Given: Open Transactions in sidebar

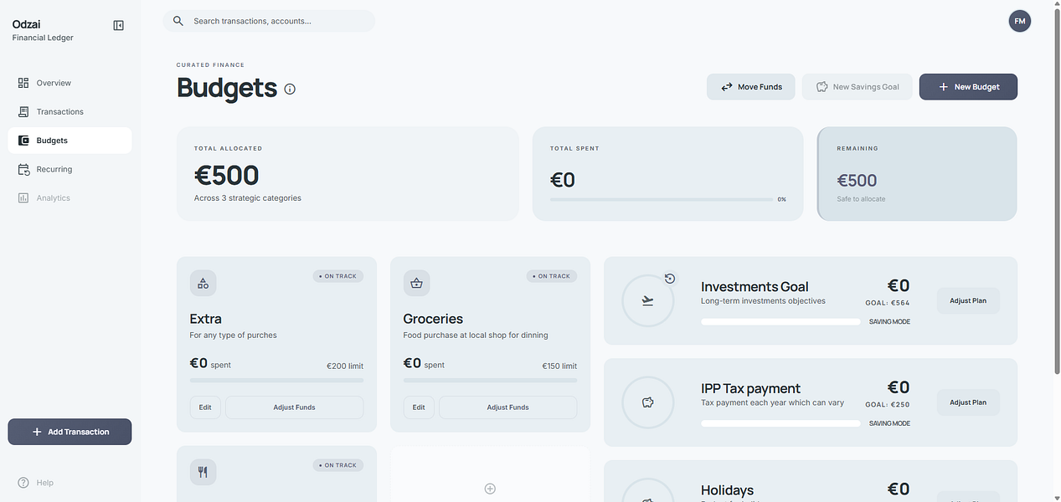Looking at the screenshot, I should click(70, 111).
